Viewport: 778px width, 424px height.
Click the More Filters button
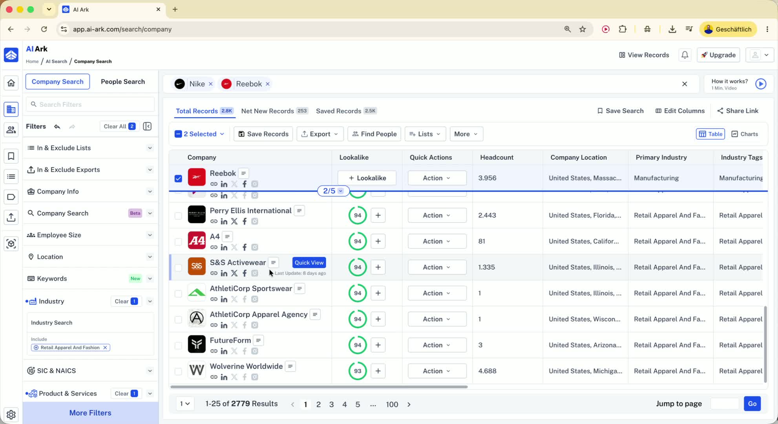[x=90, y=413]
